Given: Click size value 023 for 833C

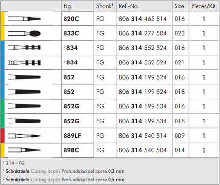Looking at the screenshot, I should (179, 33).
